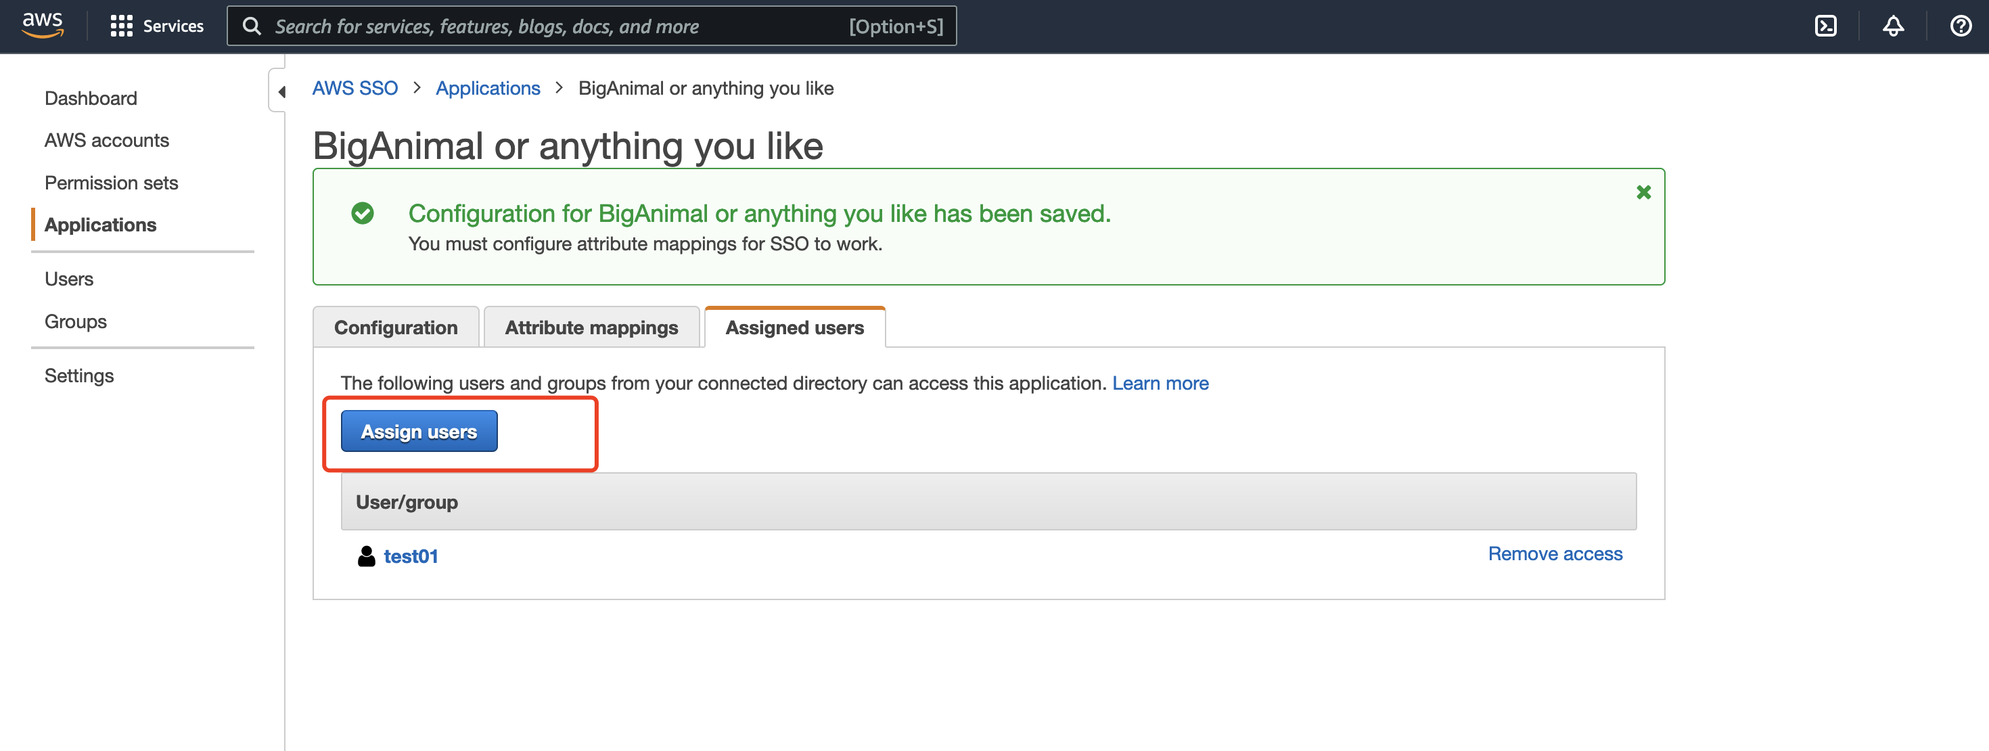Select the Assigned users tab

[x=794, y=327]
